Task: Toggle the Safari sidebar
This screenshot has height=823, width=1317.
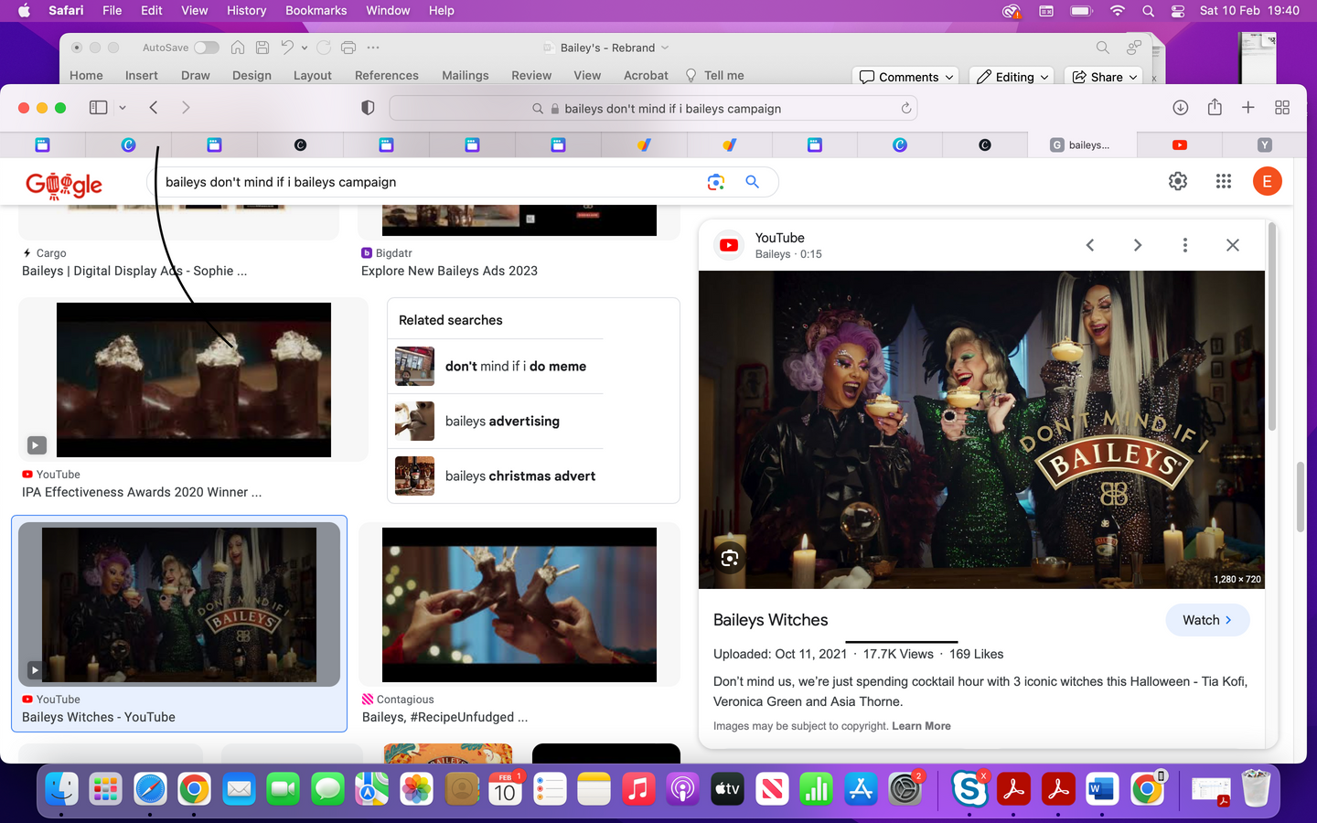Action: pos(98,108)
